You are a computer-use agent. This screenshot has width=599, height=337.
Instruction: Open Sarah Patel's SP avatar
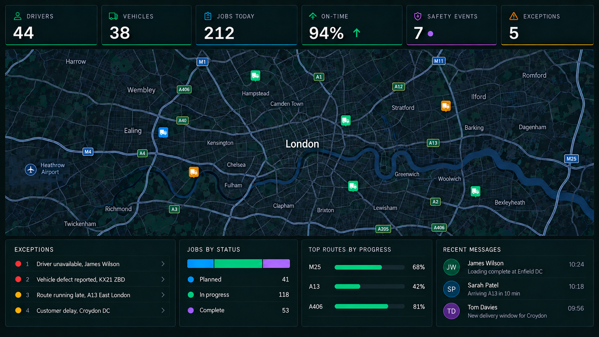point(451,289)
